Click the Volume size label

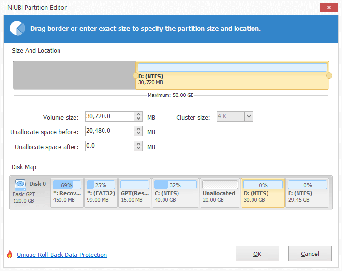coord(60,118)
